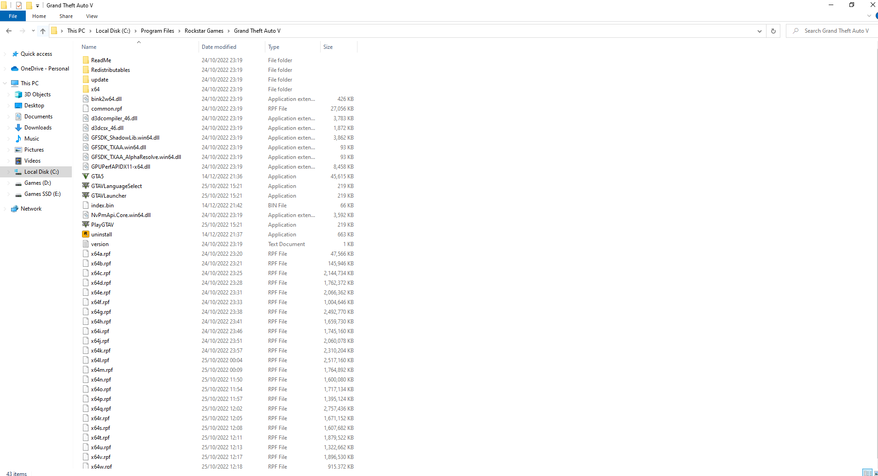Image resolution: width=878 pixels, height=476 pixels.
Task: Click the Videos film icon
Action: click(x=18, y=161)
